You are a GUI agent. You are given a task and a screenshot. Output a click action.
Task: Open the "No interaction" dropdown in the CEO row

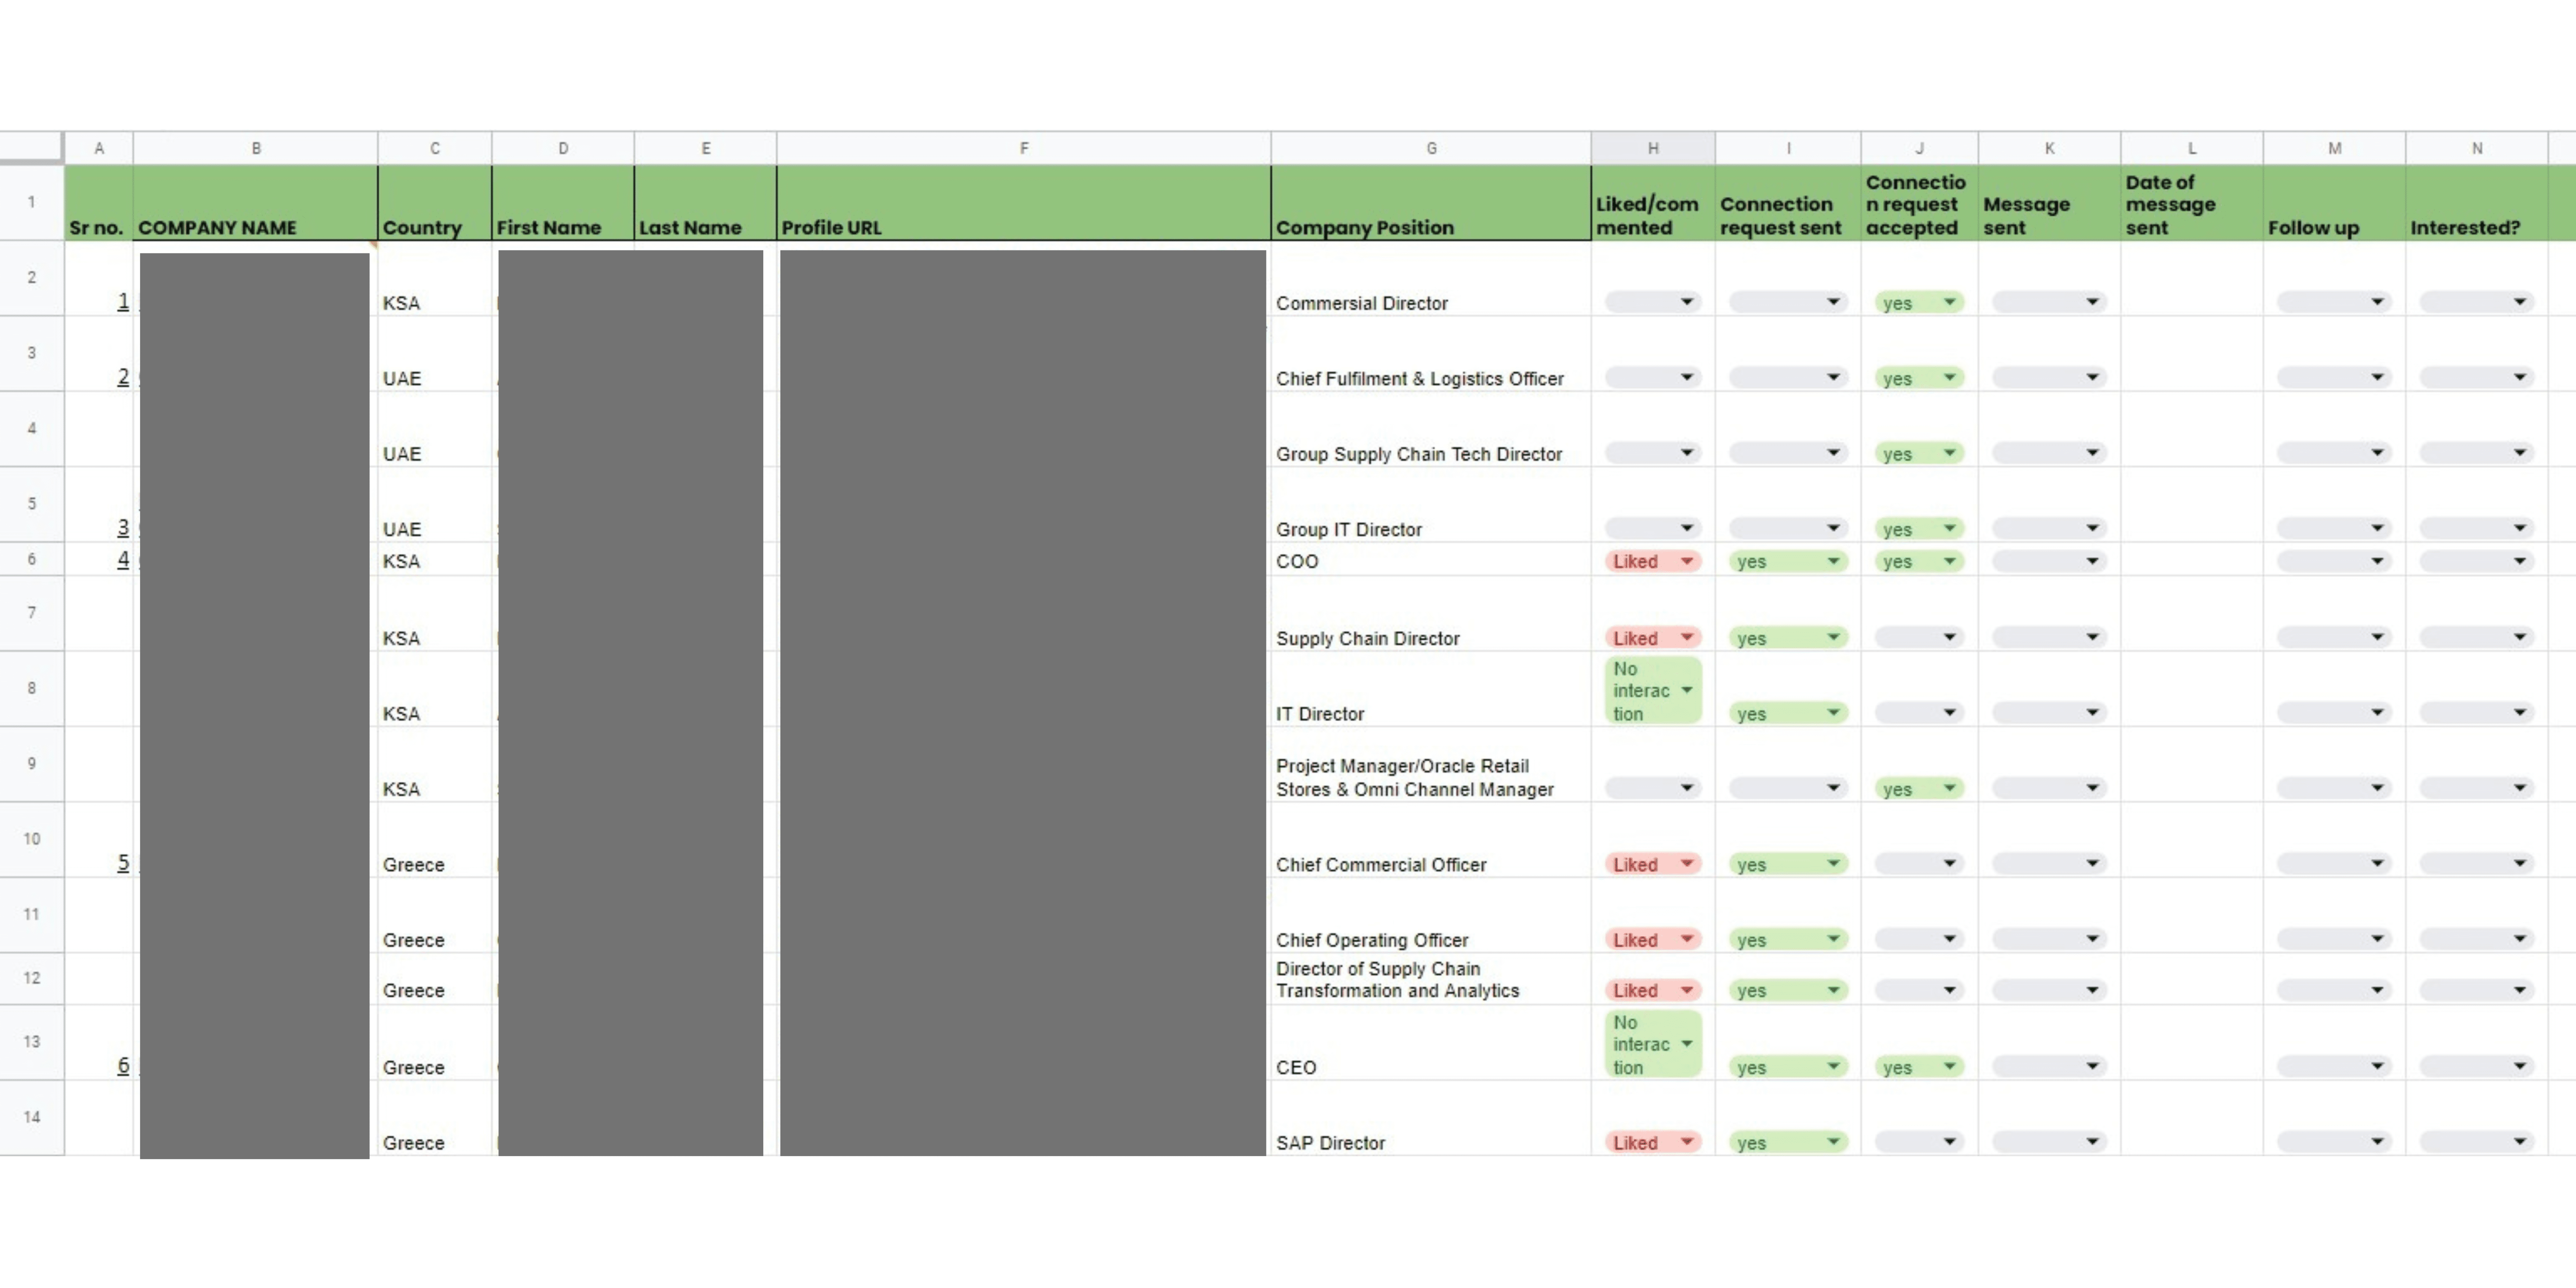click(1652, 1043)
